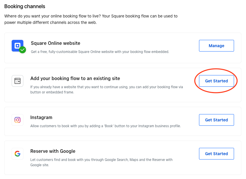The height and width of the screenshot is (179, 246).
Task: Click the Instagram logo icon
Action: 18,120
